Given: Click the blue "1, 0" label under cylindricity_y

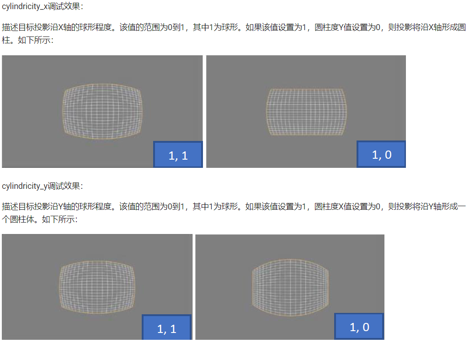Looking at the screenshot, I should 359,327.
